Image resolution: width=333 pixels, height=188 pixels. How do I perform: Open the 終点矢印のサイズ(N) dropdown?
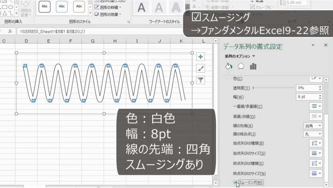click(316, 173)
